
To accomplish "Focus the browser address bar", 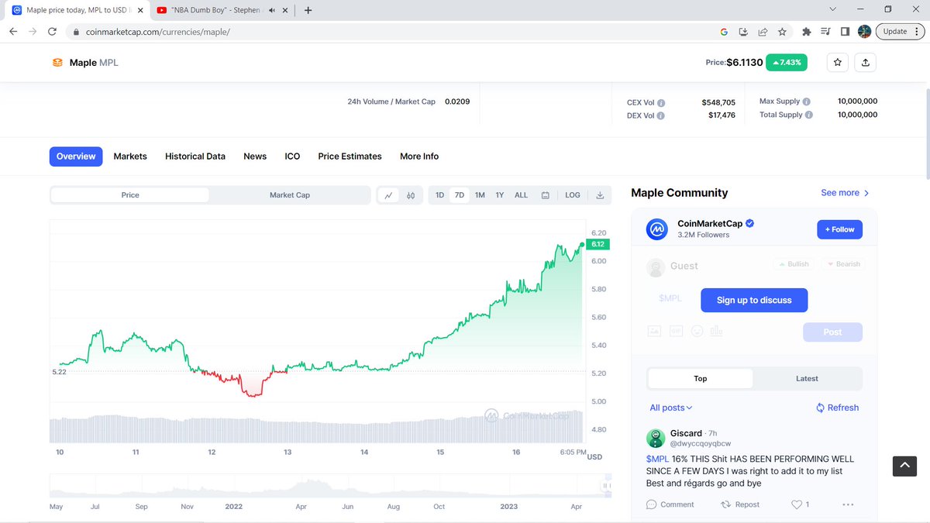I will tap(387, 32).
